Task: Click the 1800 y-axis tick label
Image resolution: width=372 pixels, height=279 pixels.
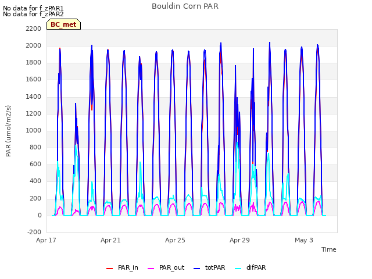Action: point(34,63)
